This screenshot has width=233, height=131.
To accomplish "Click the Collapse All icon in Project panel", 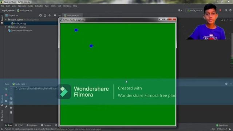I will coord(50,15).
